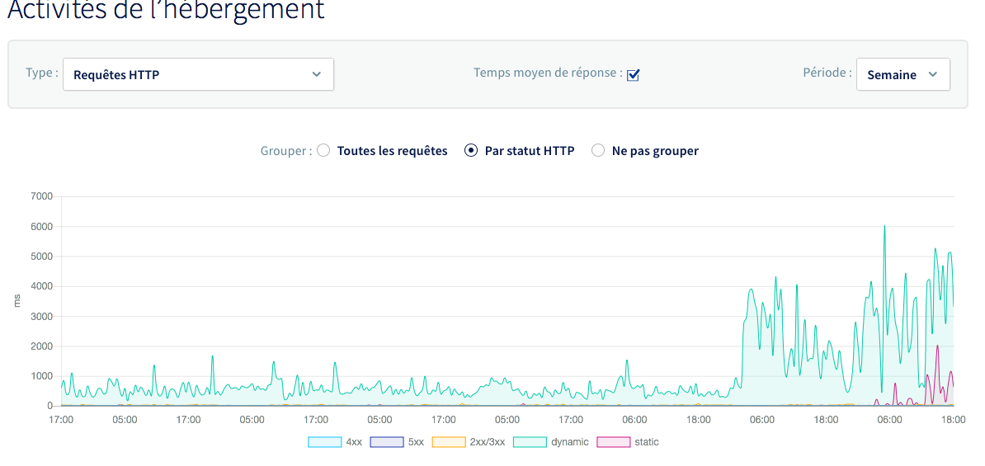This screenshot has width=985, height=466.
Task: Click the Grouper label text
Action: coord(285,151)
